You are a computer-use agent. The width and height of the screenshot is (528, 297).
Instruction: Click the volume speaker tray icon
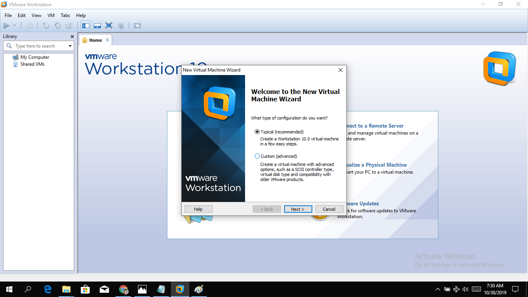pos(465,289)
